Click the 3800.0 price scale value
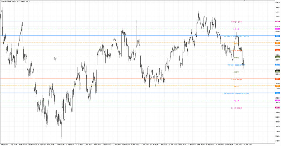 click(x=278, y=84)
